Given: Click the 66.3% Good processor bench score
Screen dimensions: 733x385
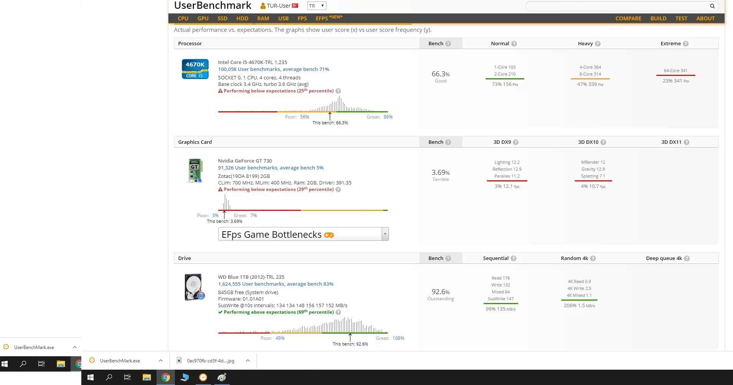Looking at the screenshot, I should point(441,77).
